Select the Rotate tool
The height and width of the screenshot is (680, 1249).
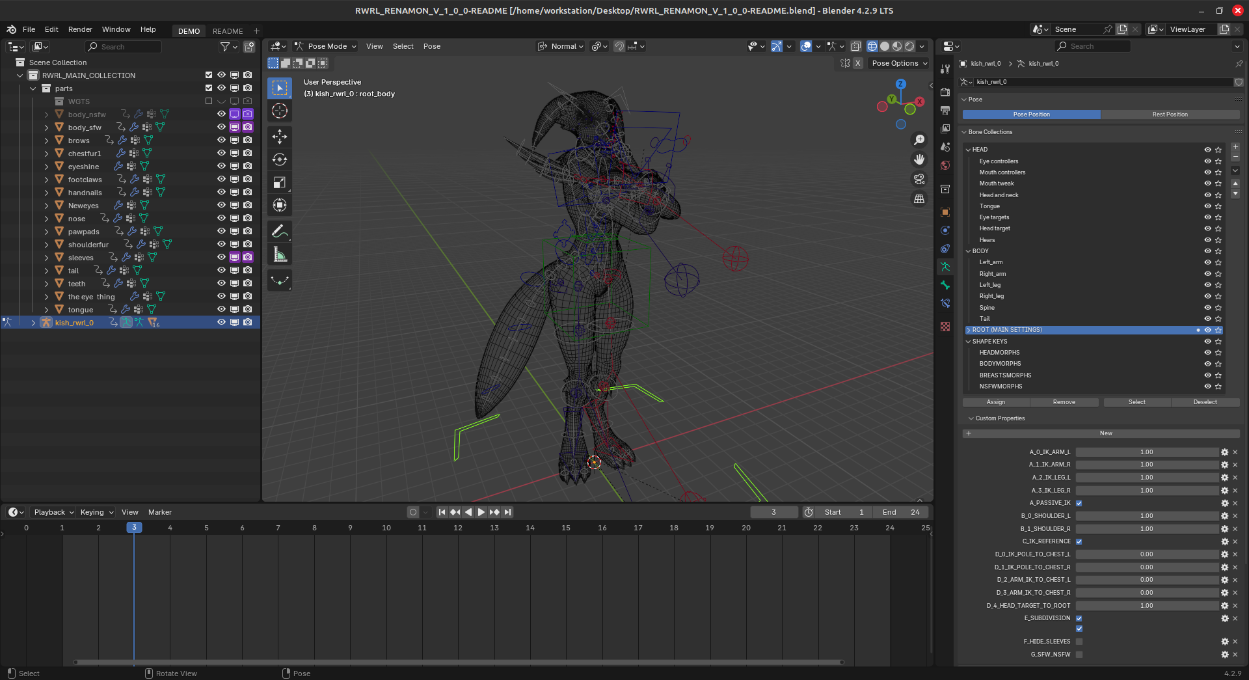280,159
